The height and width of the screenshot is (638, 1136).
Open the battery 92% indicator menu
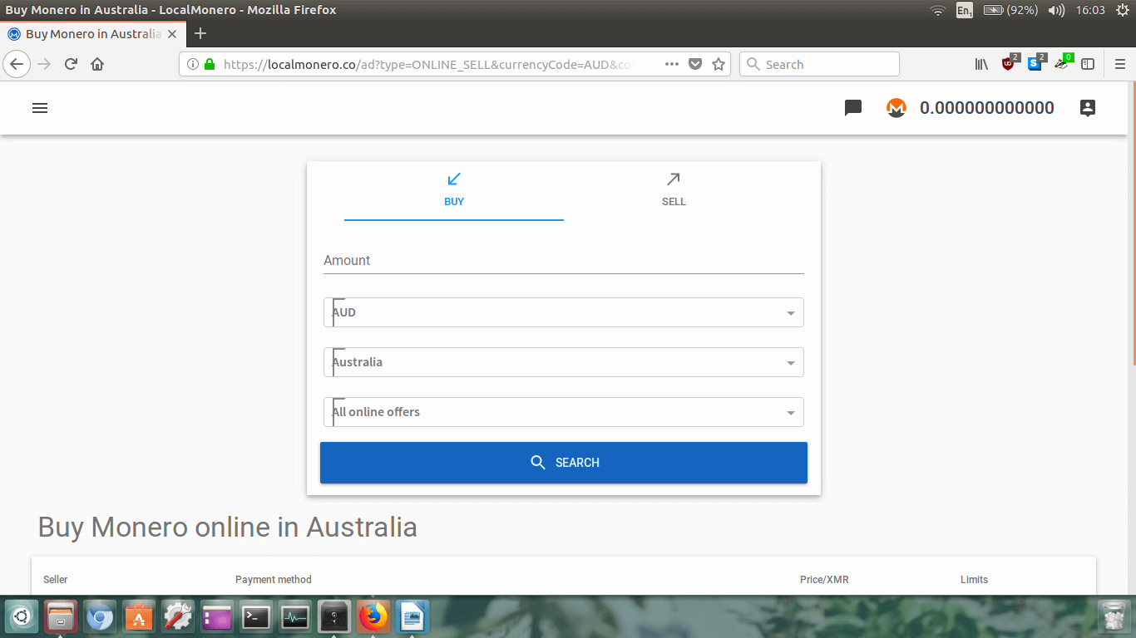click(1010, 10)
